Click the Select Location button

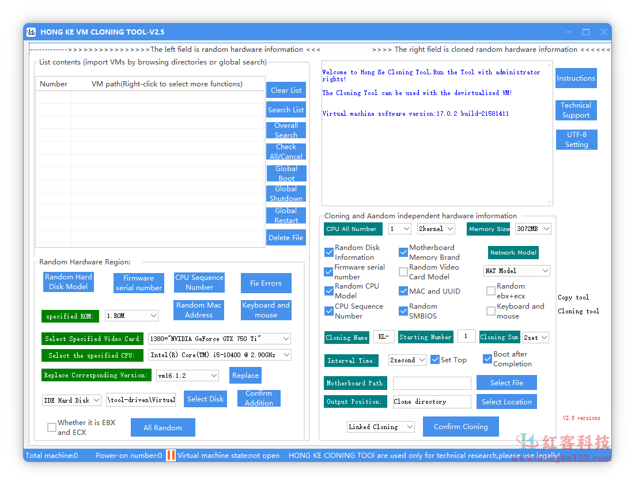(507, 401)
